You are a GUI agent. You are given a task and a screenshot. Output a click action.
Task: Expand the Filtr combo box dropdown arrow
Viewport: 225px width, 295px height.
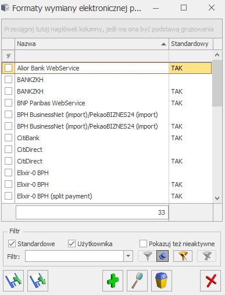128,256
